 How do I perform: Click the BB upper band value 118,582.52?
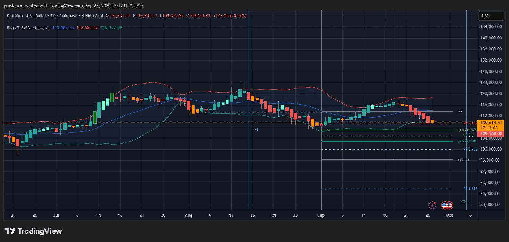[x=87, y=28]
